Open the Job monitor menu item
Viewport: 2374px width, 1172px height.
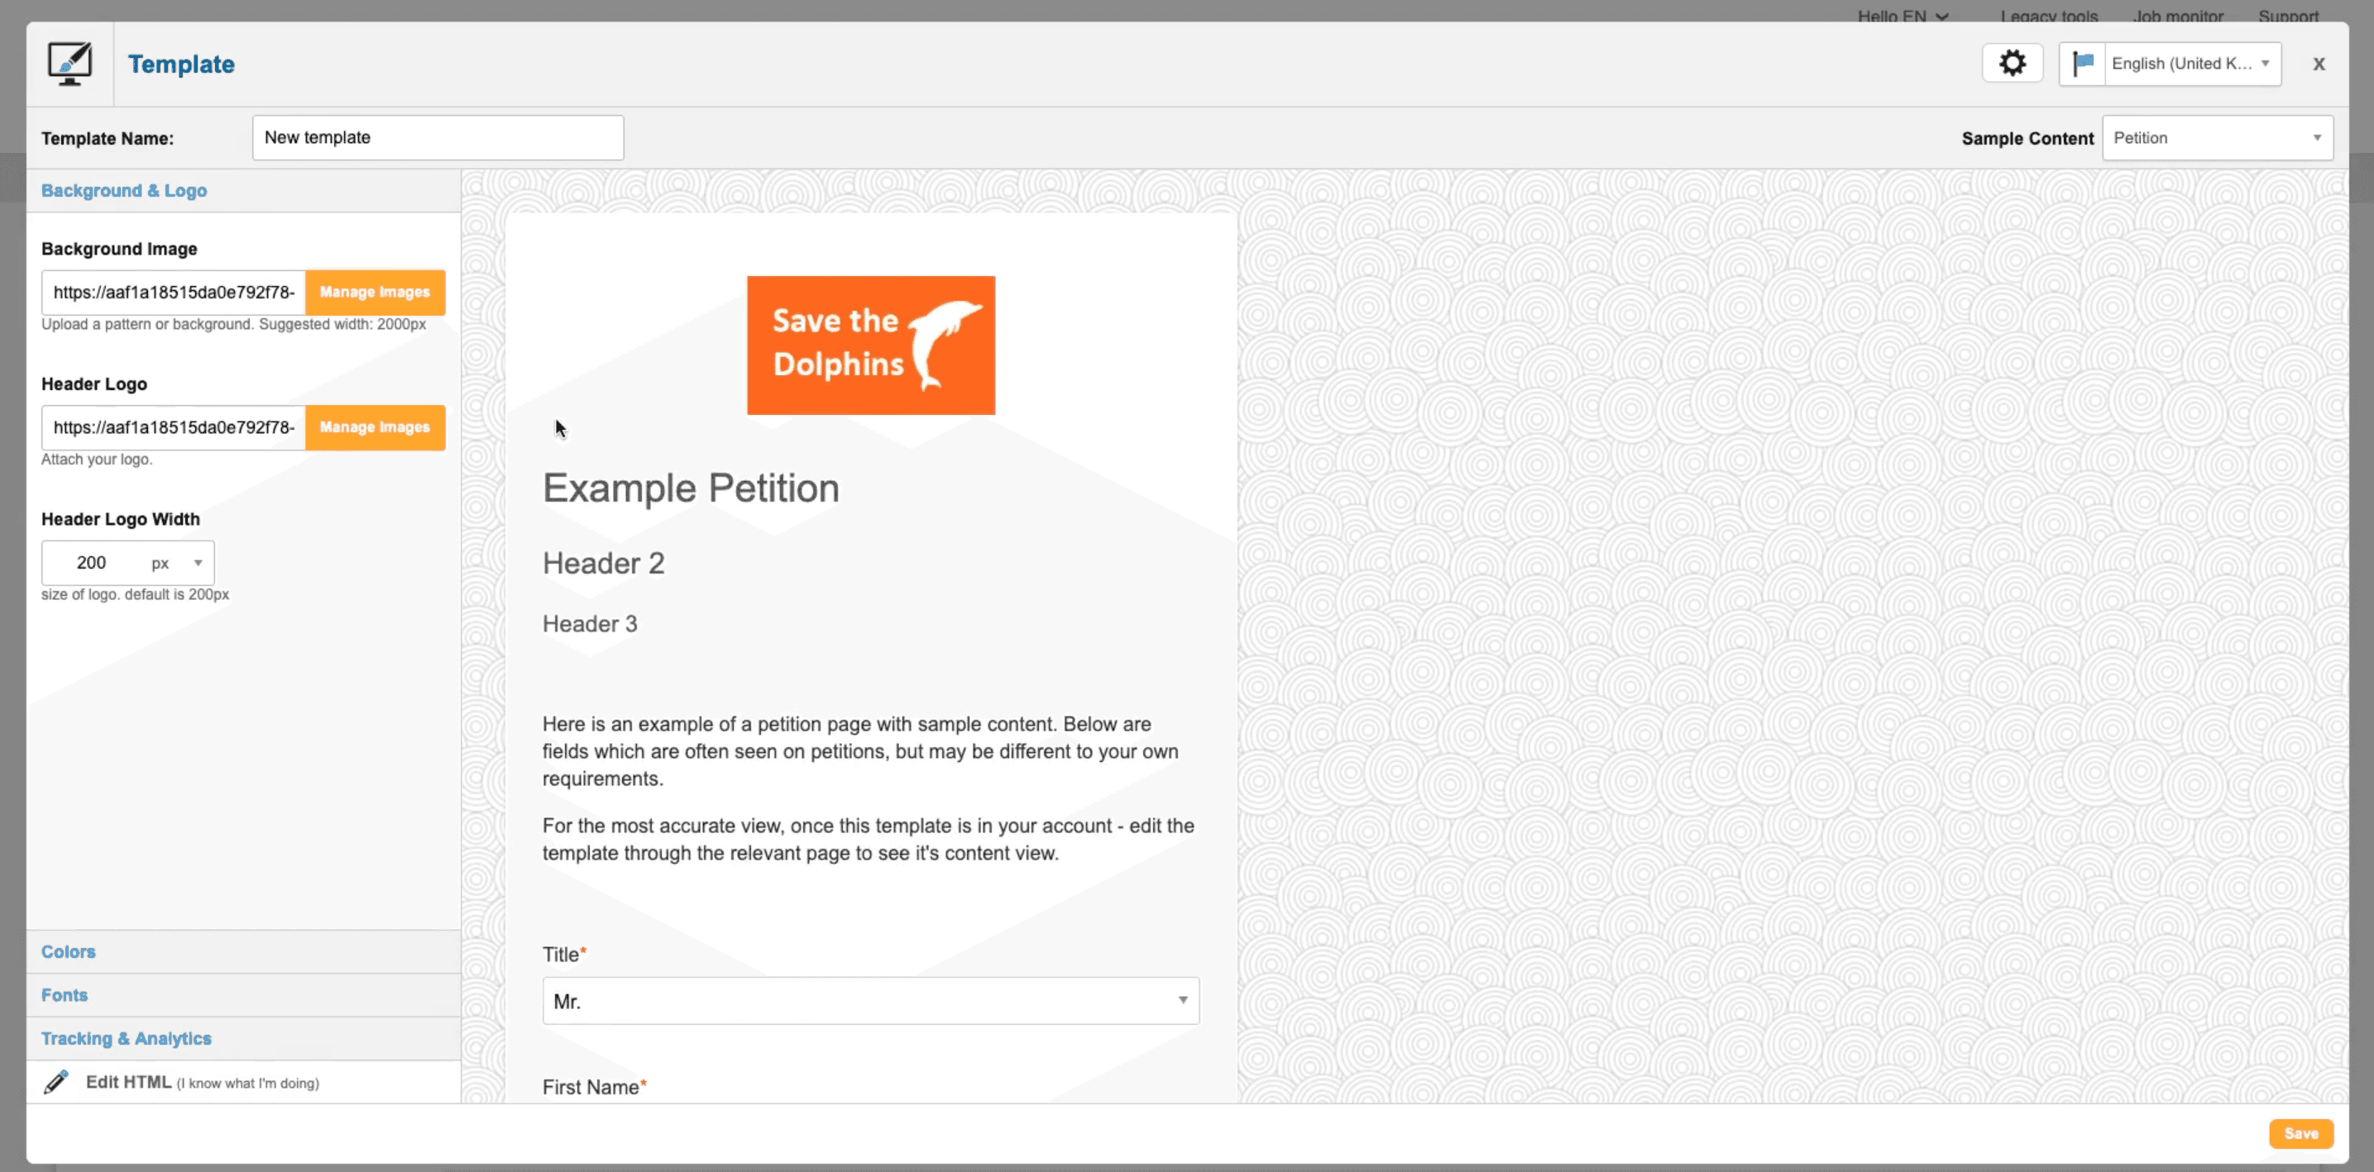point(2177,15)
